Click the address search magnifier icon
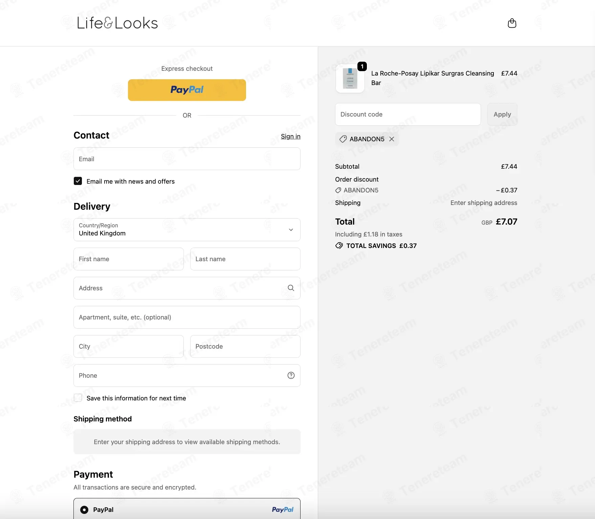595x519 pixels. 291,288
